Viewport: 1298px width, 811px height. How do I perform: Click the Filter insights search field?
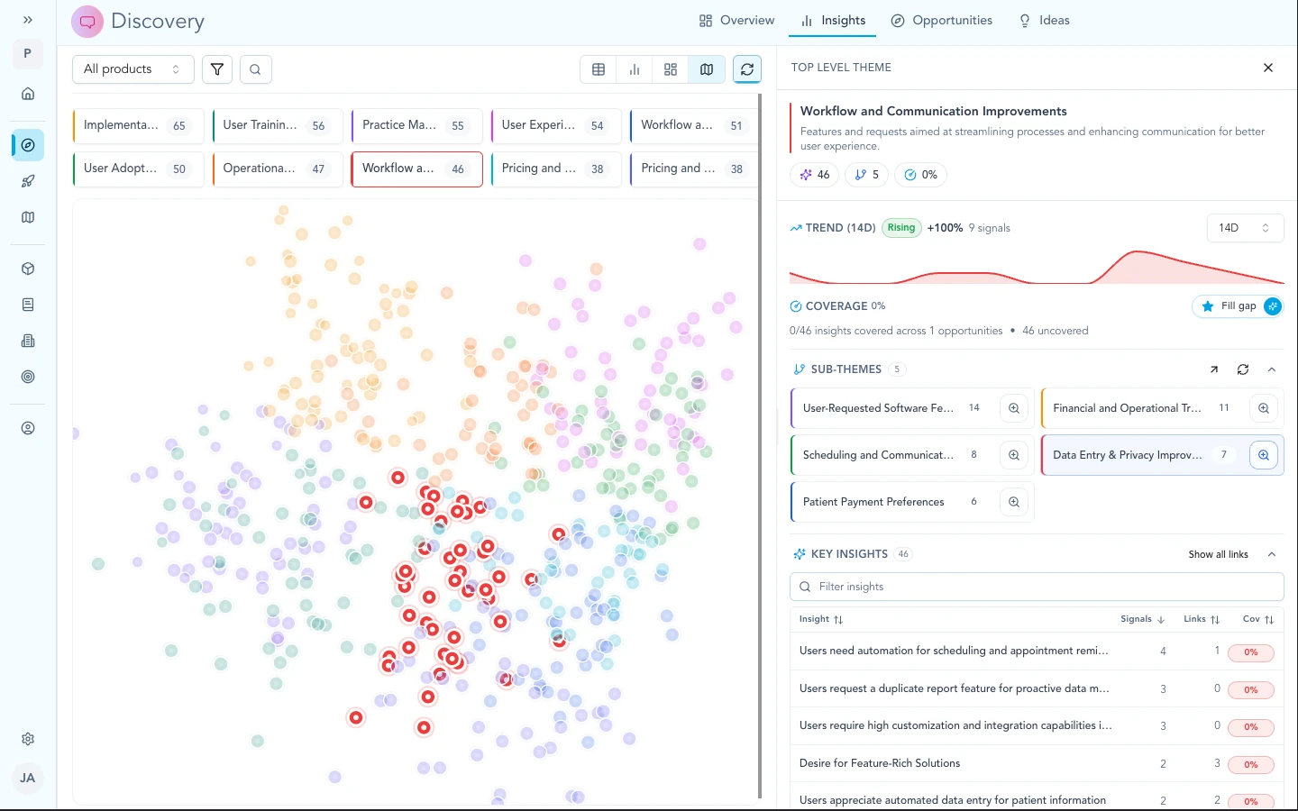click(x=1037, y=587)
